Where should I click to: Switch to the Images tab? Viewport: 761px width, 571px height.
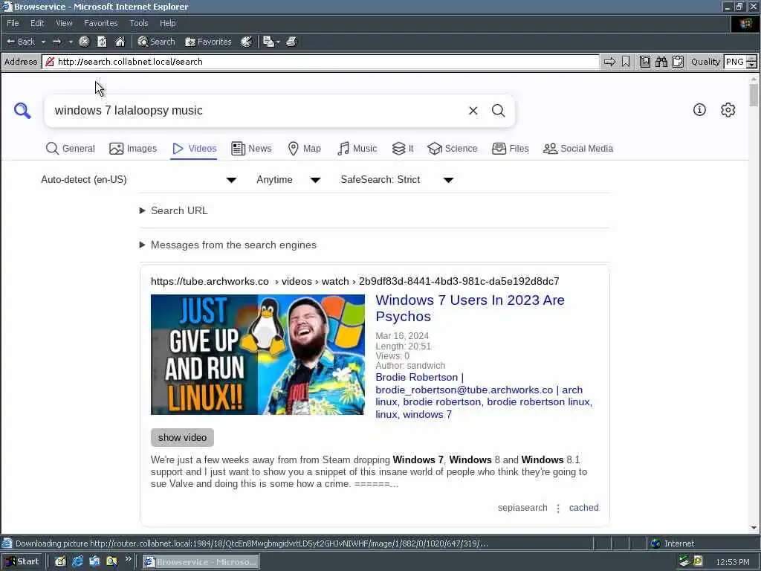[x=133, y=149]
